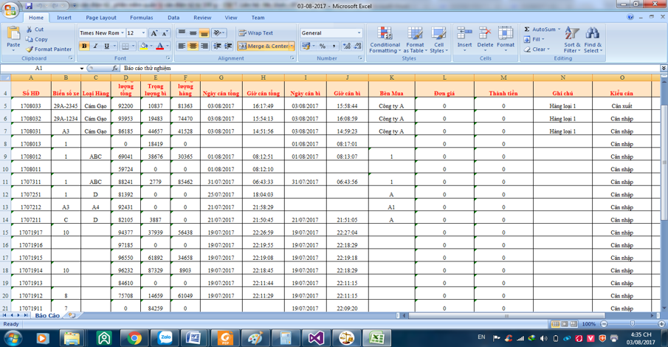Click the Insert Function fx icon
This screenshot has height=347, width=668.
point(115,68)
